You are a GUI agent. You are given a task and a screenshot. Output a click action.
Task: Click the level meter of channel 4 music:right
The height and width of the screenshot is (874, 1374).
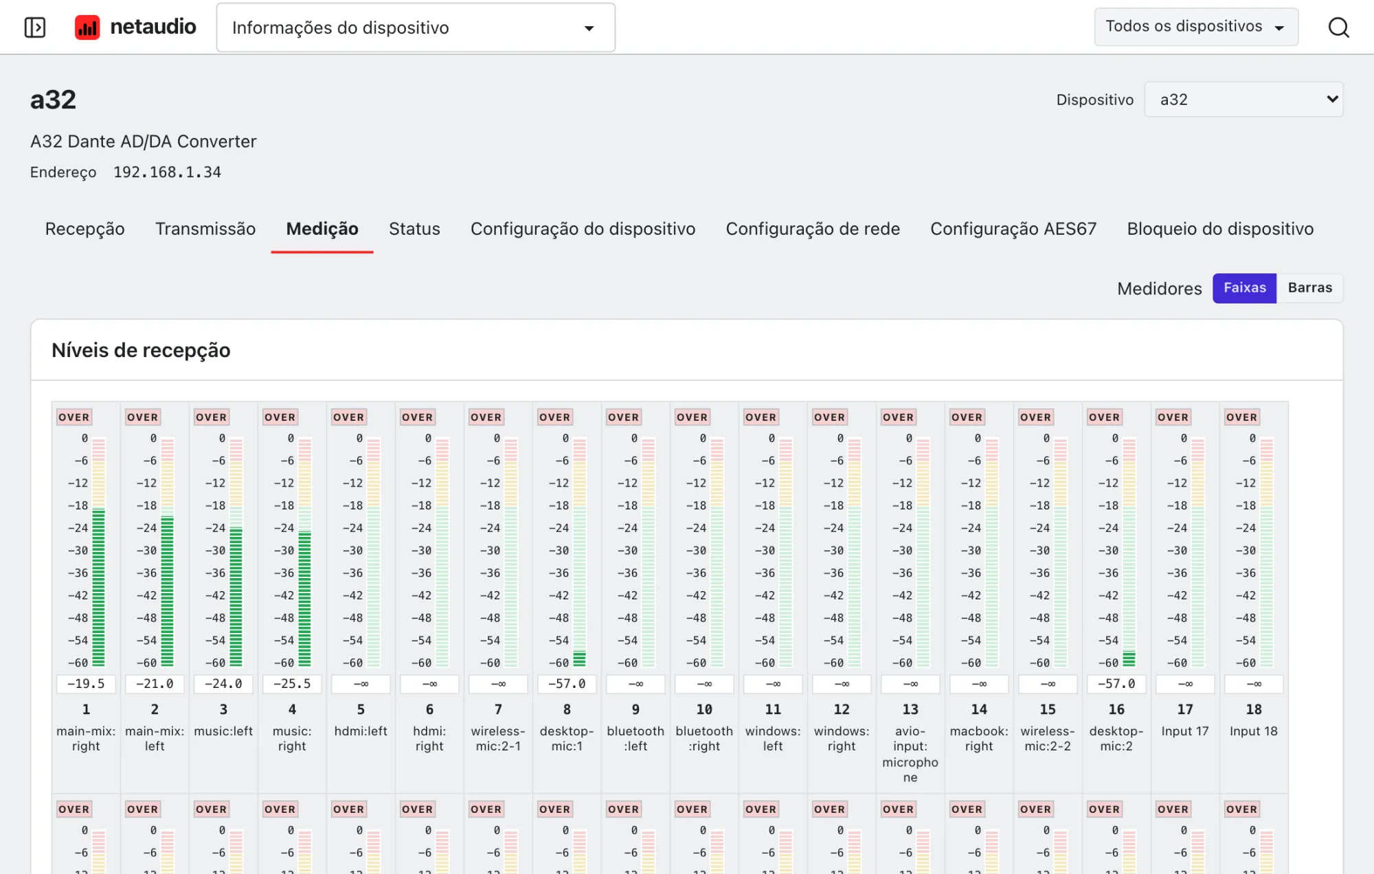(304, 552)
